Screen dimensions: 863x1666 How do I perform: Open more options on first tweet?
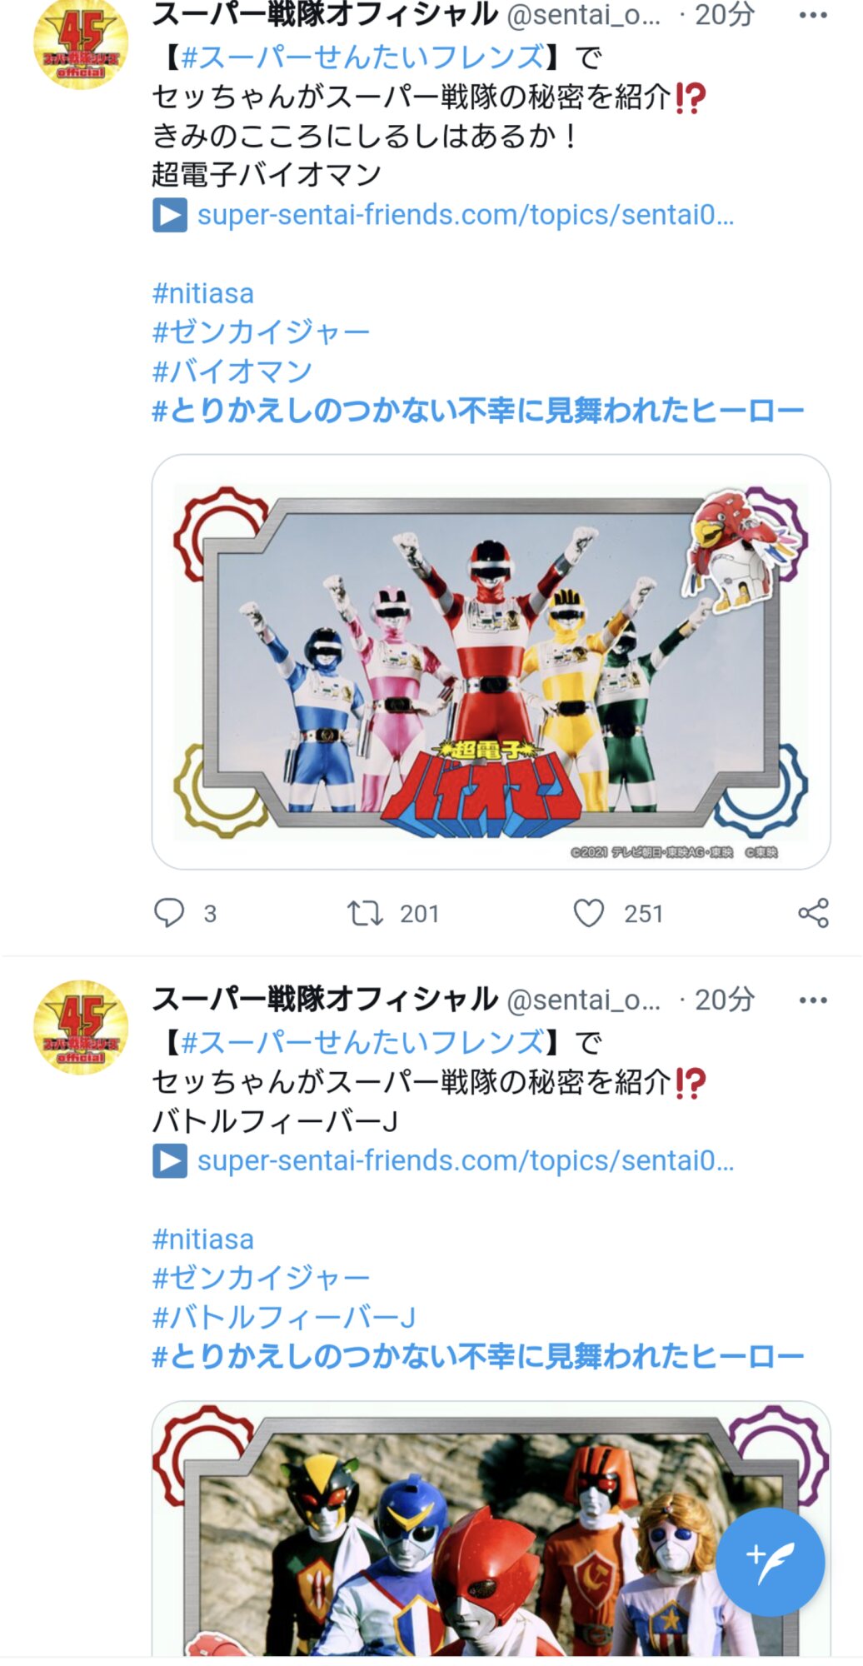point(813,16)
